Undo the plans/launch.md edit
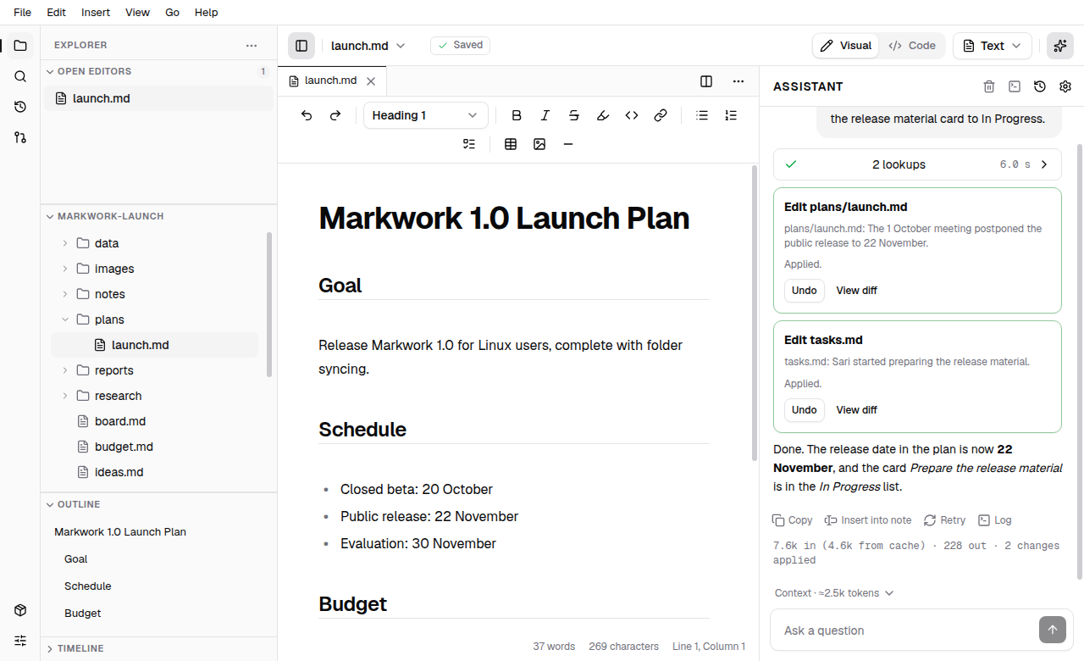 [805, 291]
